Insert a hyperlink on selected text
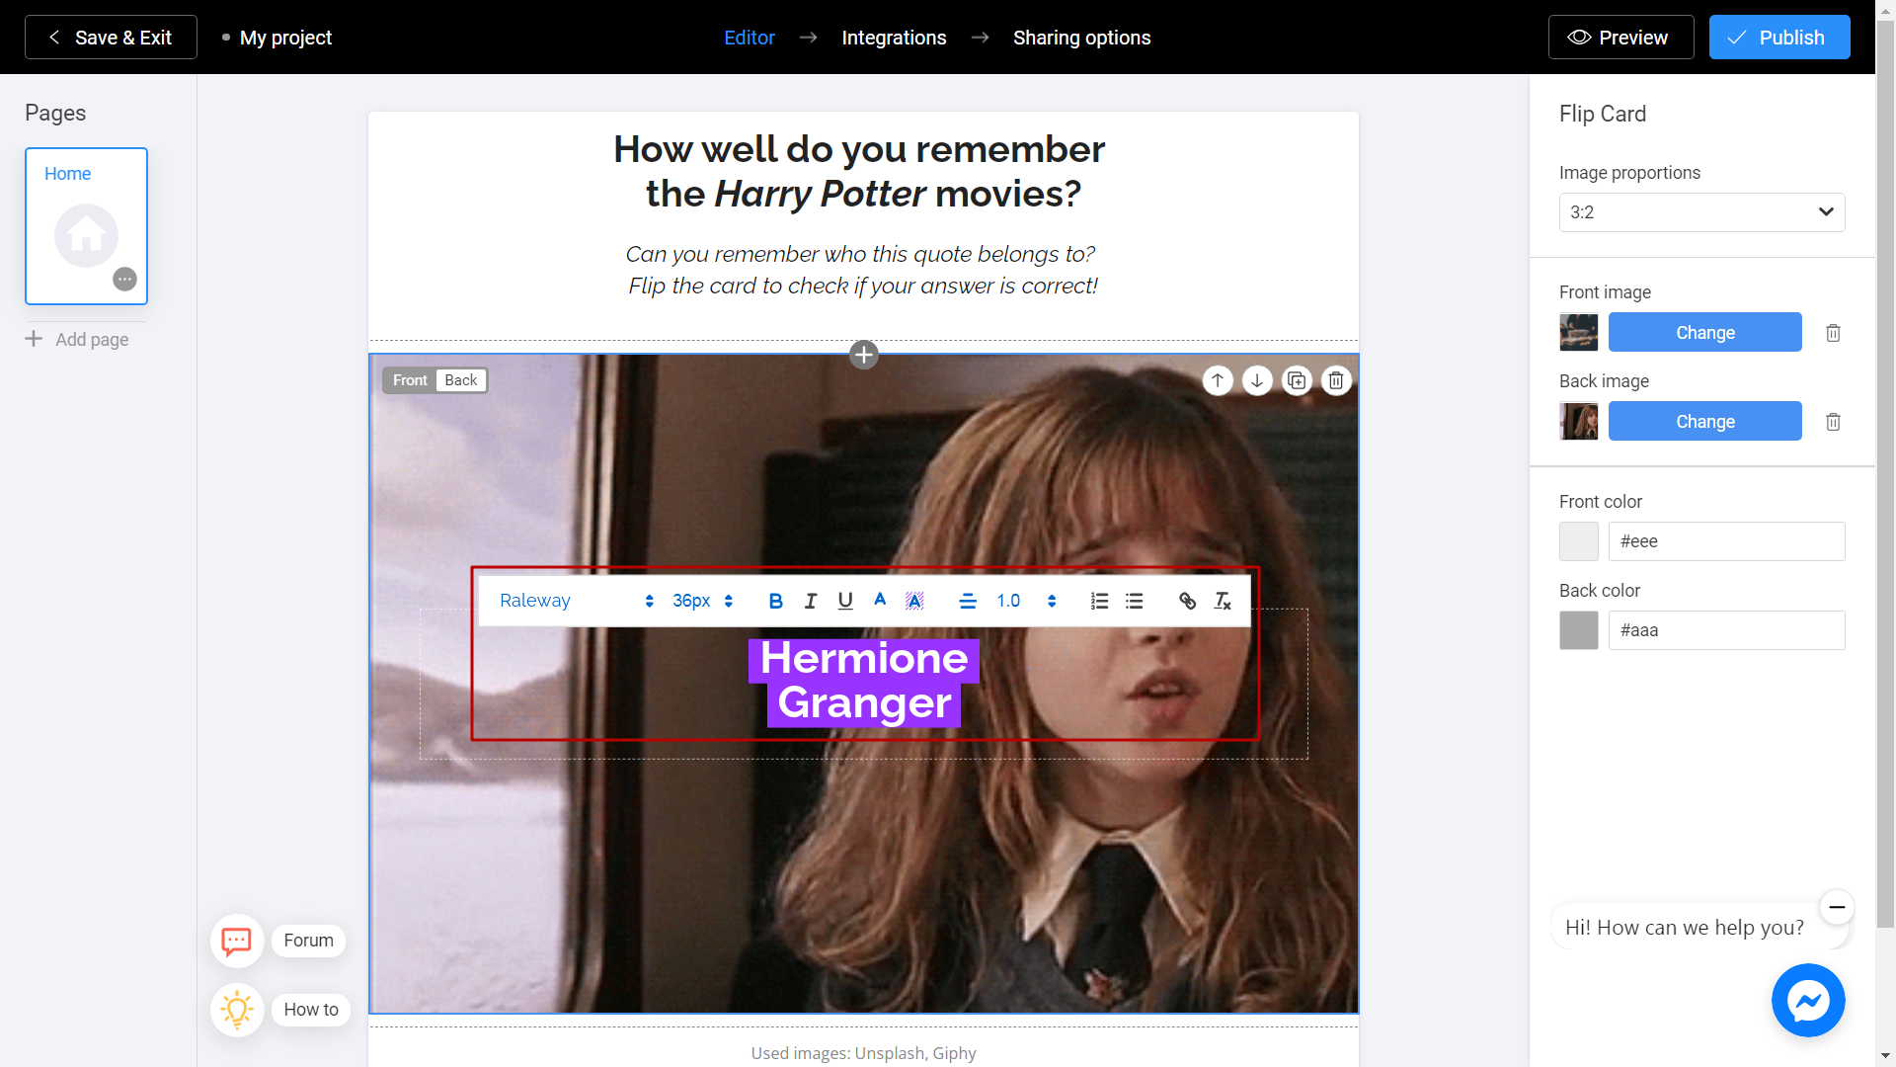Image resolution: width=1896 pixels, height=1067 pixels. (x=1188, y=601)
